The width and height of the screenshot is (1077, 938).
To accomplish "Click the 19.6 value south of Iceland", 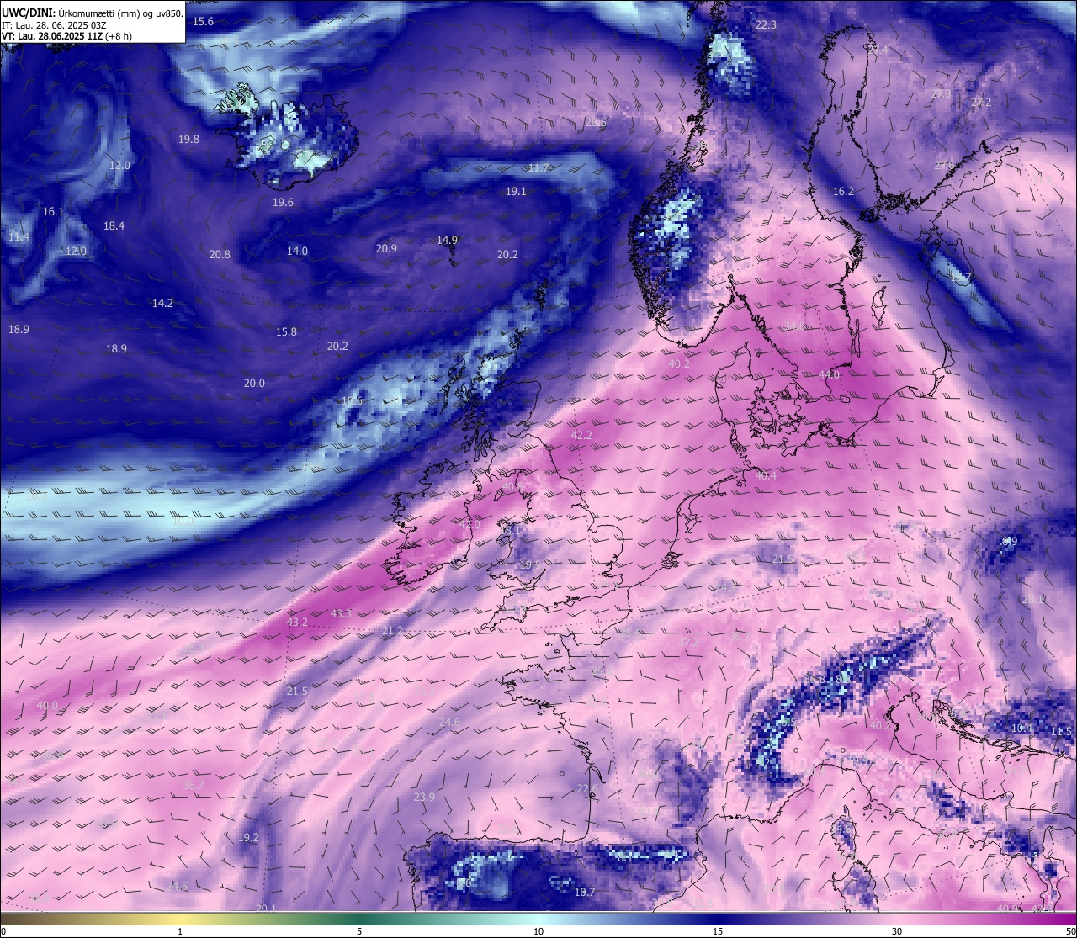I will click(x=283, y=203).
